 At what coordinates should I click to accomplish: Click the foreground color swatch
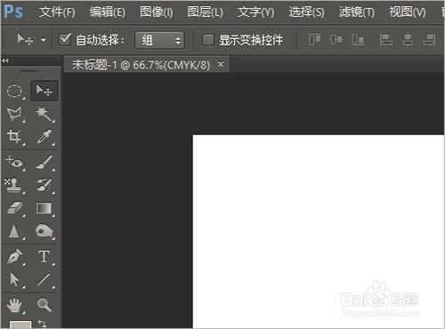pyautogui.click(x=20, y=325)
